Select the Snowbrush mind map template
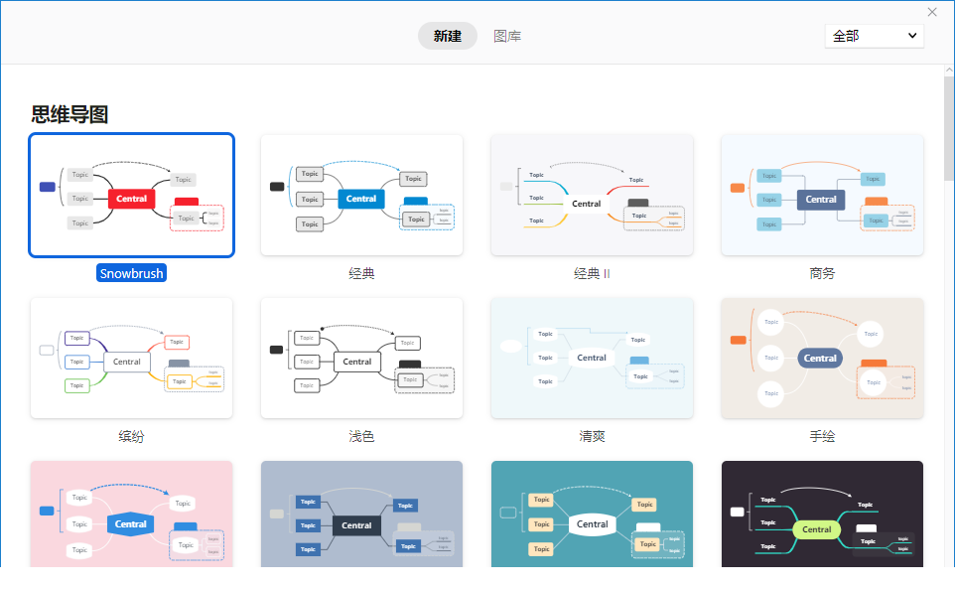955x589 pixels. point(131,195)
